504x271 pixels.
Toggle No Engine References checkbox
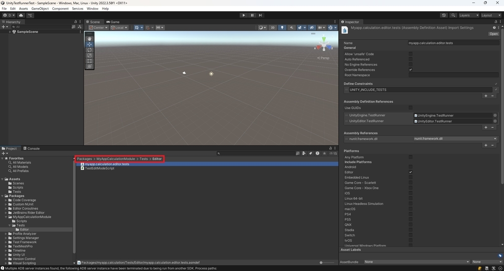coord(410,64)
